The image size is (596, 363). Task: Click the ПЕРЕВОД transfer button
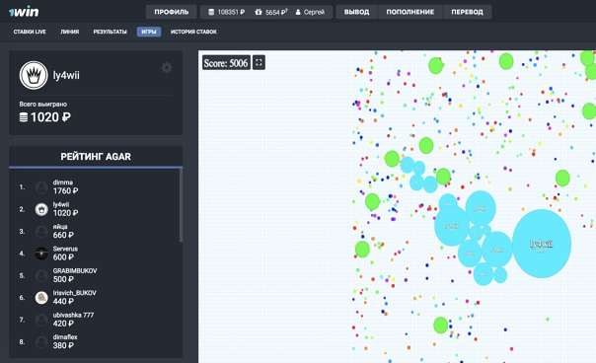(x=467, y=12)
